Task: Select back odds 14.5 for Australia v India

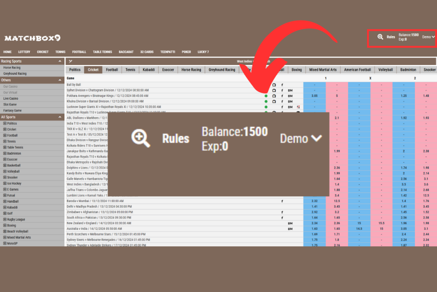Action: click(x=359, y=229)
